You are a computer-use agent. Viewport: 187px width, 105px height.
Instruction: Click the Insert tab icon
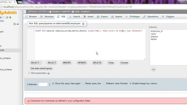pyautogui.click(x=85, y=17)
